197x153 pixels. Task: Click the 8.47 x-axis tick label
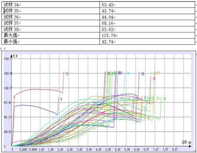pyautogui.click(x=175, y=149)
